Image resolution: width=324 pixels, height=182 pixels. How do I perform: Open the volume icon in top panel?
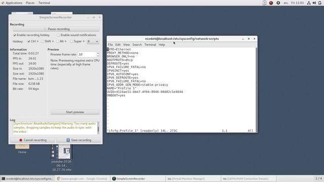click(x=314, y=3)
